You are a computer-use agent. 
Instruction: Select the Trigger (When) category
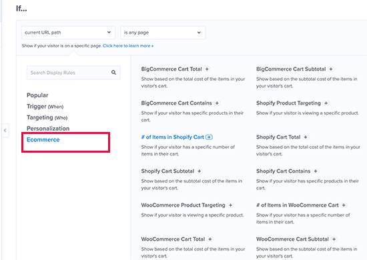[45, 107]
